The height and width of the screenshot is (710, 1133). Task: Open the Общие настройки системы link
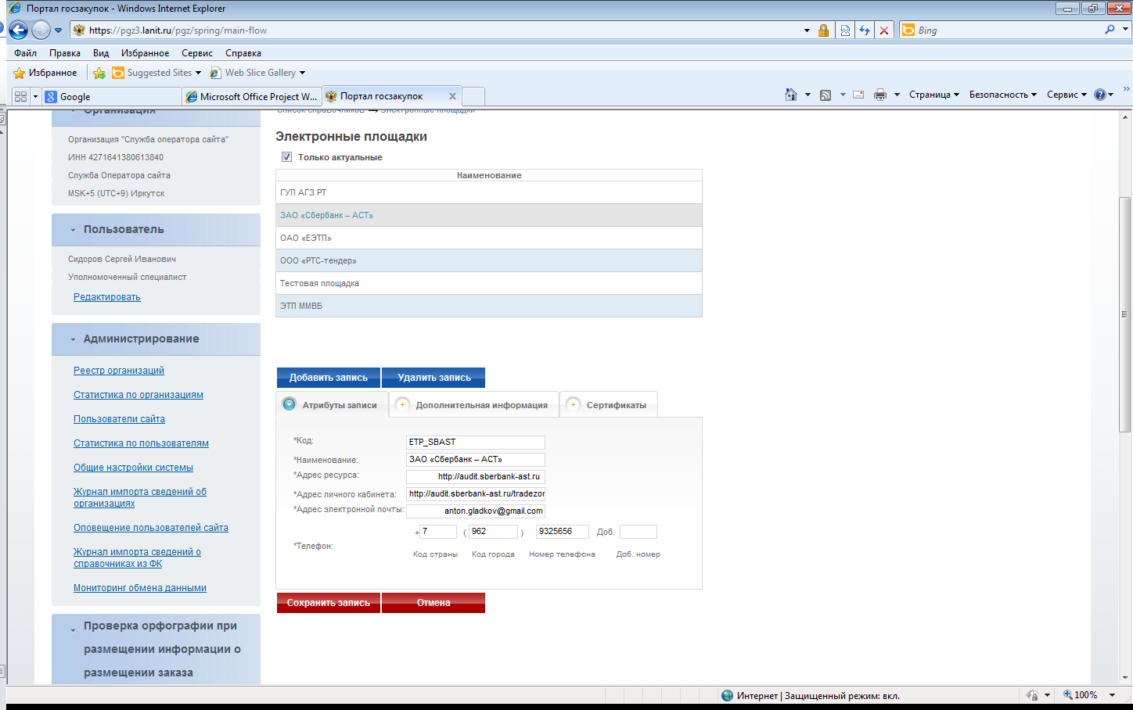click(x=133, y=468)
